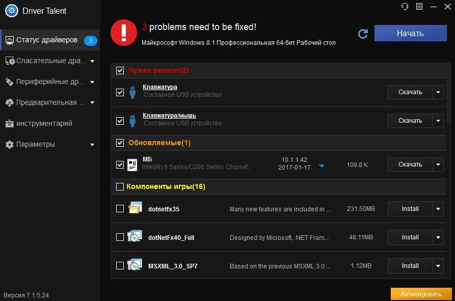Expand the Предварительная section arrow
455x301 pixels.
tap(92, 103)
